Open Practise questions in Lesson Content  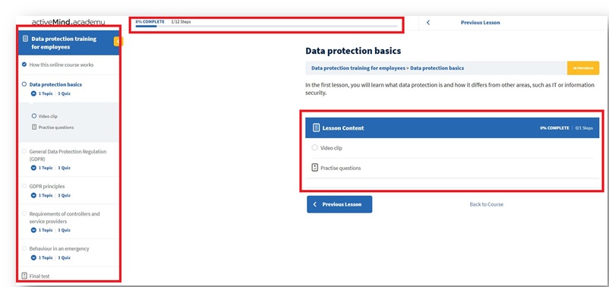point(340,168)
